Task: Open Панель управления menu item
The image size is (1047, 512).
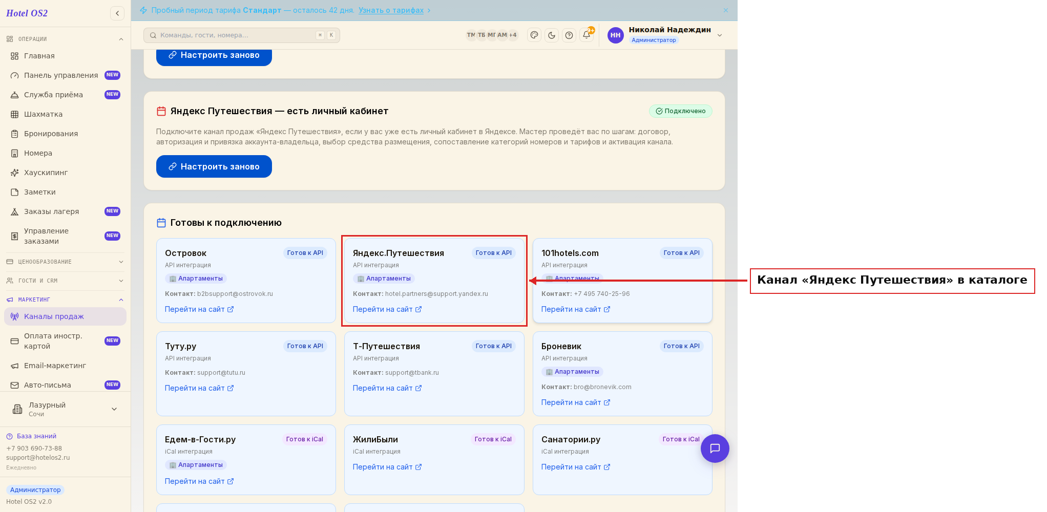Action: pyautogui.click(x=65, y=75)
